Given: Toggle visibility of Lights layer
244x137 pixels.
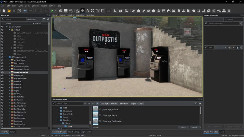Looking at the screenshot, I should tap(2, 91).
